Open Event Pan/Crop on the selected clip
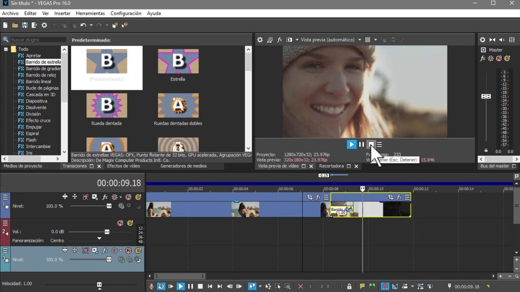The height and width of the screenshot is (292, 520). coord(391,197)
